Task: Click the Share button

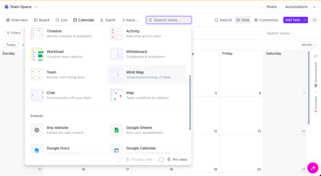Action: click(271, 7)
